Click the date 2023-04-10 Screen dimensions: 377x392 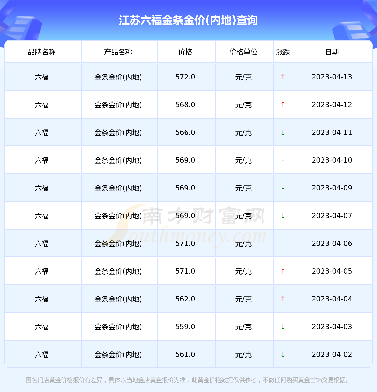click(332, 160)
